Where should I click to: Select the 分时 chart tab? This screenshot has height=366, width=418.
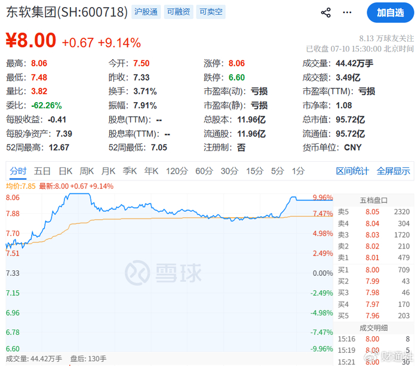point(18,171)
